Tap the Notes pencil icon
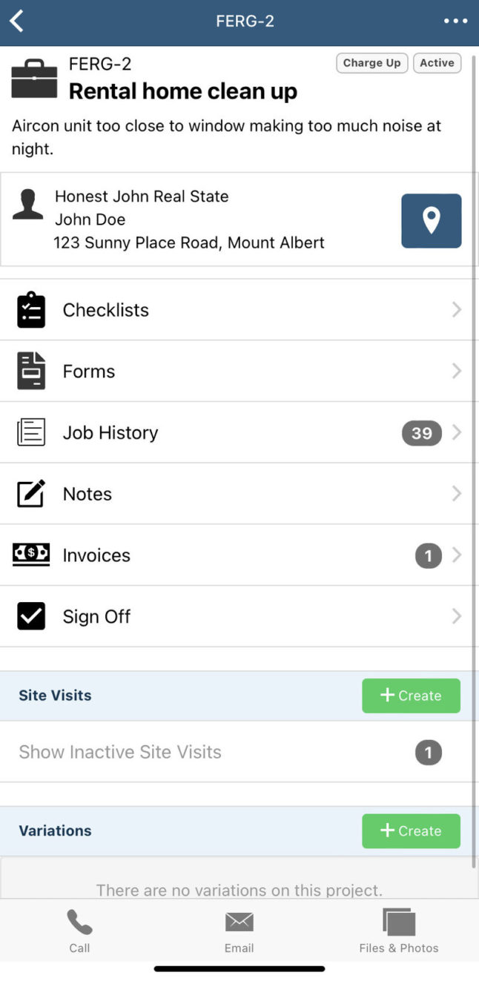 [31, 494]
